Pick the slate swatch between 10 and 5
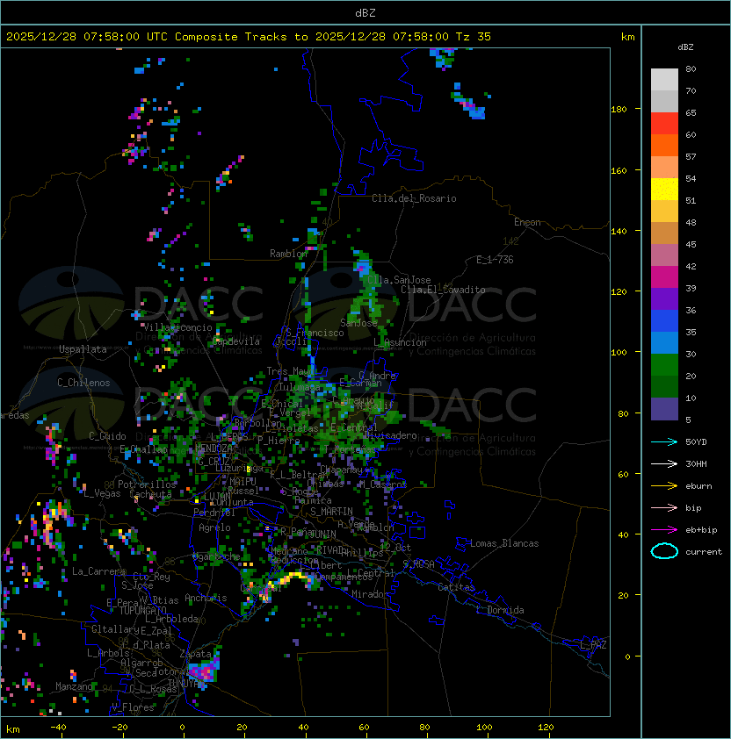 (664, 409)
